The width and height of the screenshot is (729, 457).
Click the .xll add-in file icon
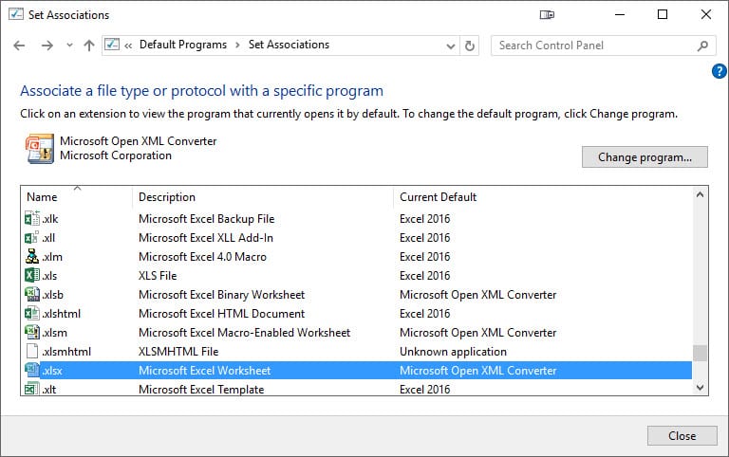click(32, 237)
